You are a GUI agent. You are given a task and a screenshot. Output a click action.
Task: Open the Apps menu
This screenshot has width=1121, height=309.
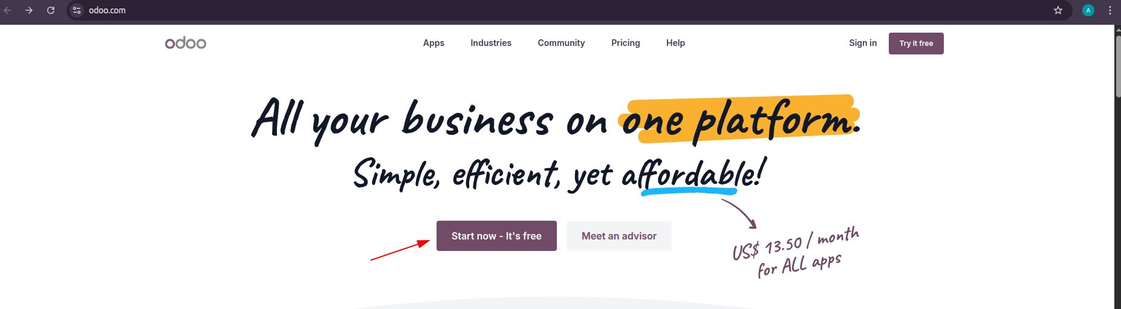[434, 43]
